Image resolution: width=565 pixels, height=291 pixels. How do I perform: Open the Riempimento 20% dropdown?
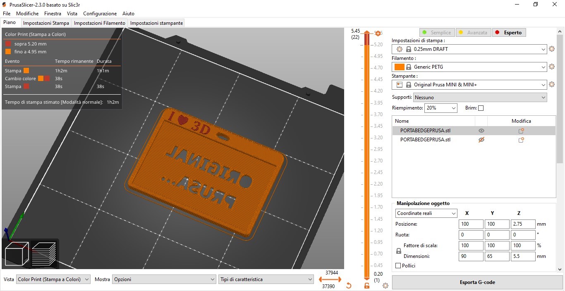pyautogui.click(x=441, y=108)
